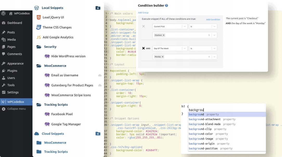Remove the Checkout tag from the condition
The width and height of the screenshot is (282, 157).
(163, 35)
